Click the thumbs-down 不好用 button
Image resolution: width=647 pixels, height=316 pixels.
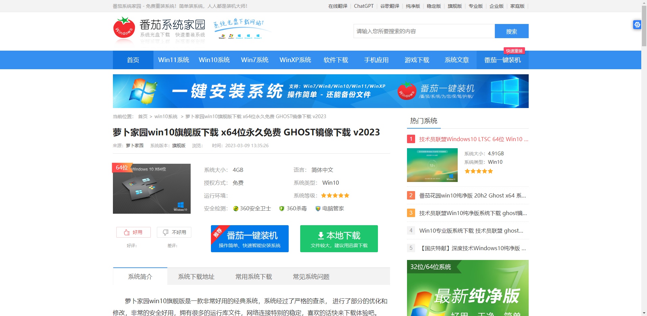(x=174, y=232)
